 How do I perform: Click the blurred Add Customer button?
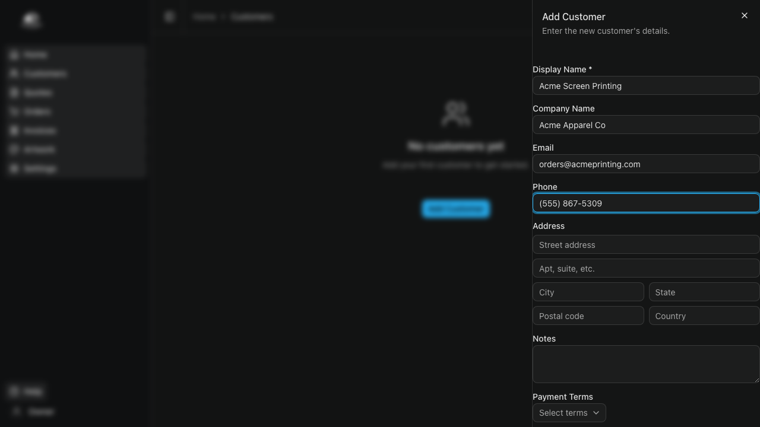tap(455, 209)
